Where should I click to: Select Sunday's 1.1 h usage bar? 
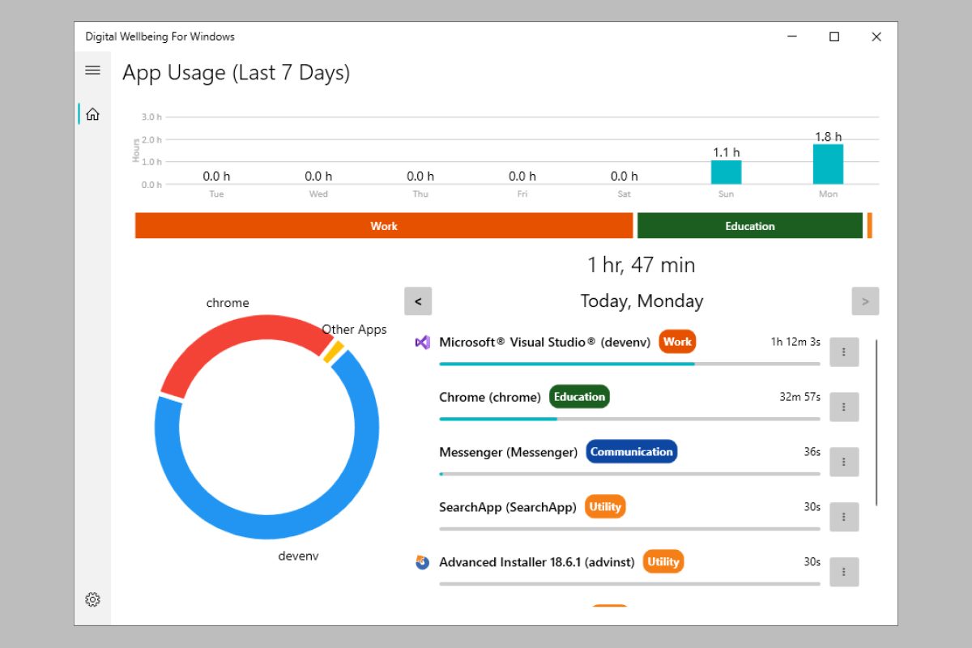(726, 171)
